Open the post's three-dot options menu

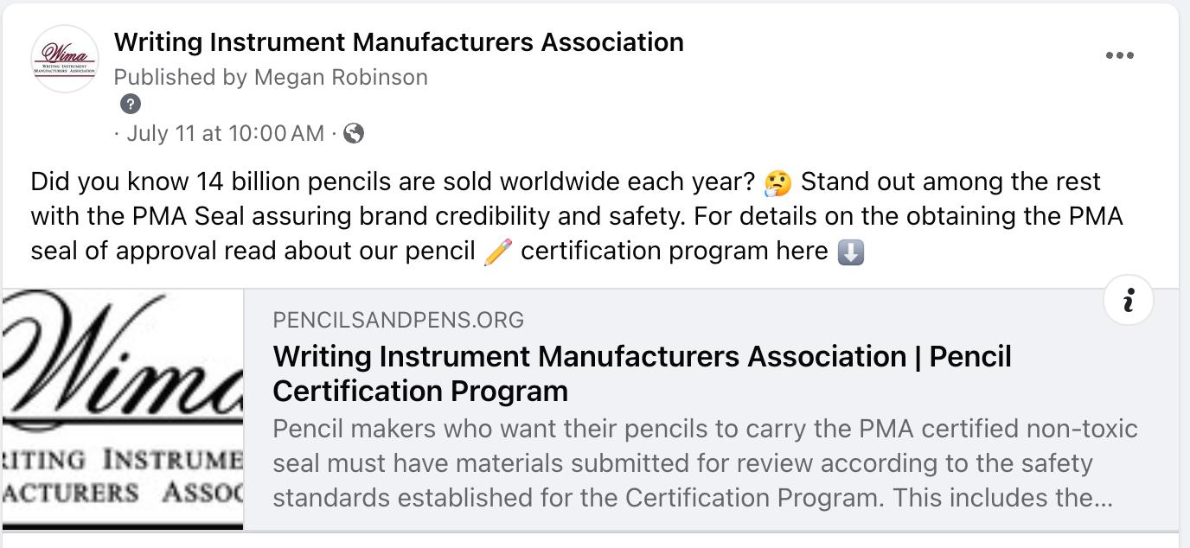pos(1119,55)
